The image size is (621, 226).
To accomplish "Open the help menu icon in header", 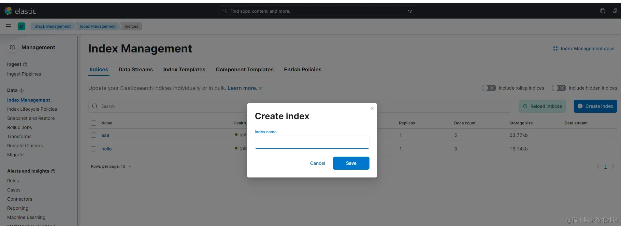I will click(603, 11).
